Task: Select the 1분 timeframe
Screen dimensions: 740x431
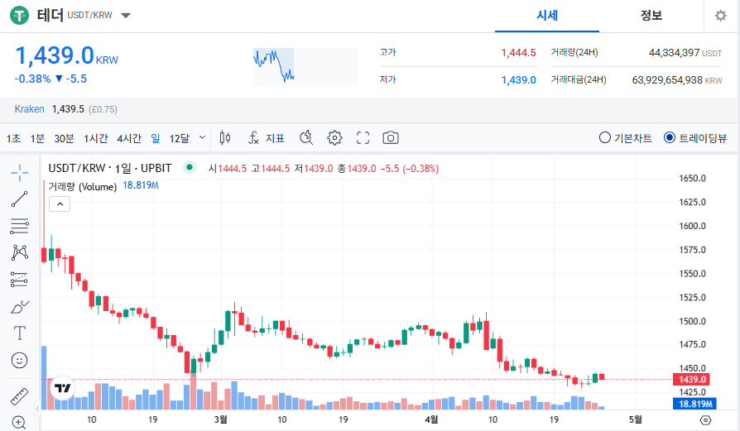Action: (x=37, y=138)
